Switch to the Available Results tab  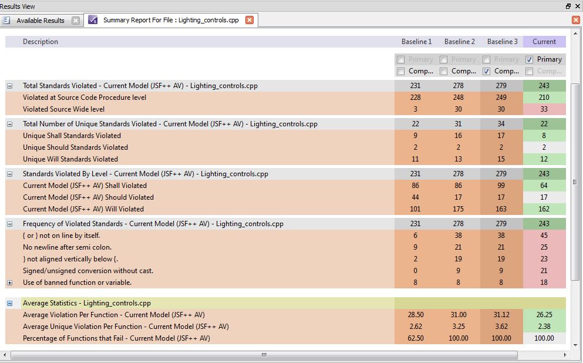[x=40, y=21]
